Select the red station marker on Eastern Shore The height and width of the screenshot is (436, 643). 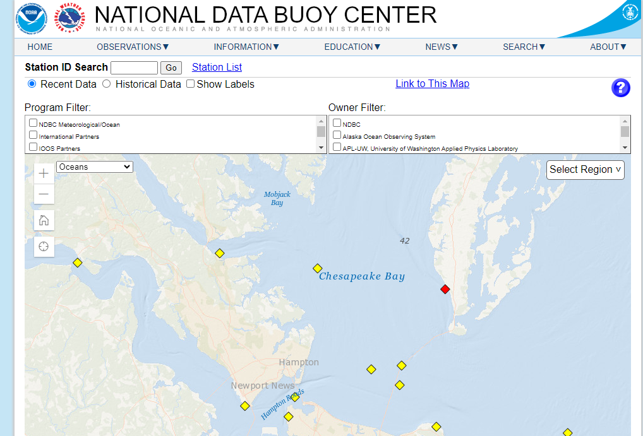pos(445,289)
